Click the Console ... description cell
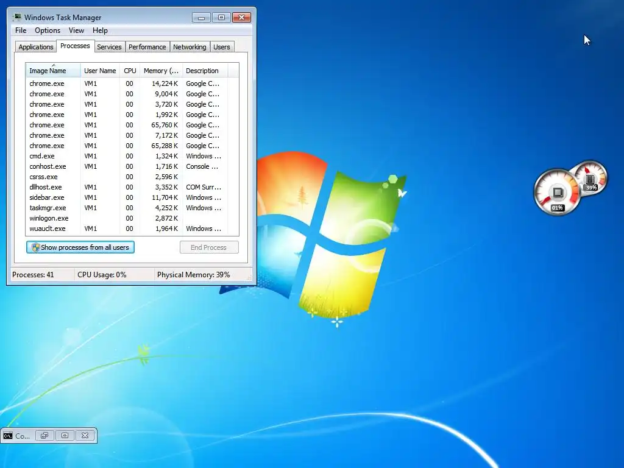This screenshot has width=624, height=468. click(x=202, y=166)
